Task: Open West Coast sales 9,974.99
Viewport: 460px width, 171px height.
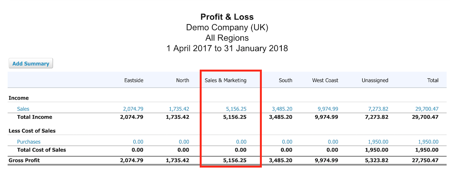Action: (x=327, y=109)
